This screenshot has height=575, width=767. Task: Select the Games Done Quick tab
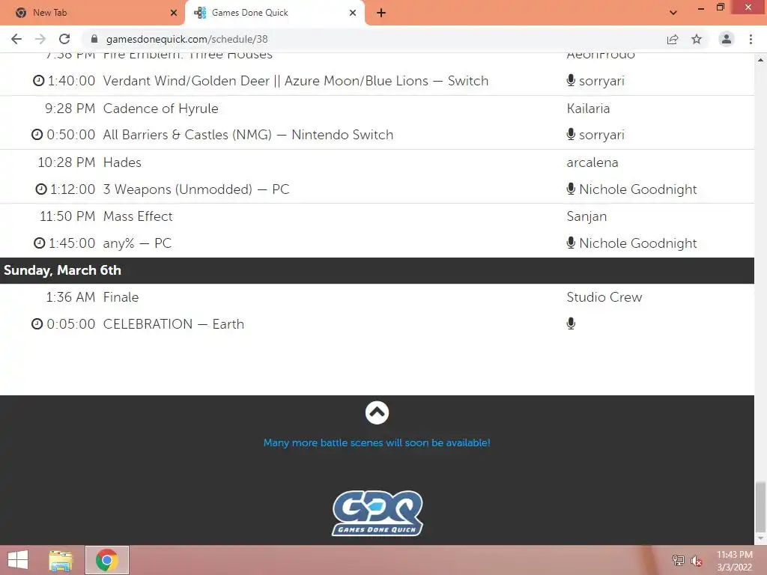tap(275, 13)
